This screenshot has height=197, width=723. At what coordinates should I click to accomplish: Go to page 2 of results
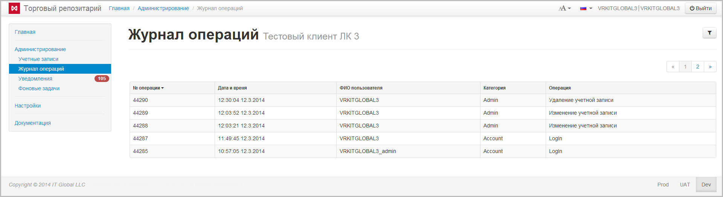coord(698,67)
